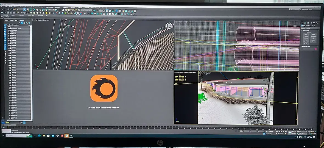Open Microsoft Edge from the taskbar

39,136
